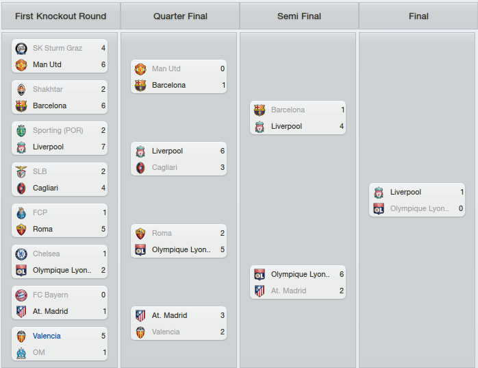Click Chelsea crest icon
478x368 pixels.
pyautogui.click(x=21, y=254)
